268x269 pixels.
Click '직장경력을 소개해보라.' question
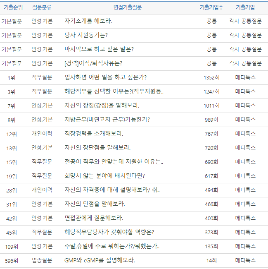tap(94, 134)
